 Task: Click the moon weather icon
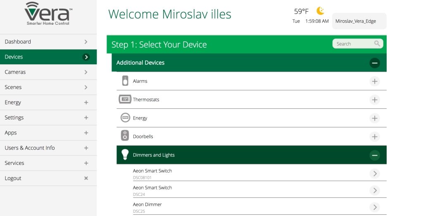click(320, 11)
